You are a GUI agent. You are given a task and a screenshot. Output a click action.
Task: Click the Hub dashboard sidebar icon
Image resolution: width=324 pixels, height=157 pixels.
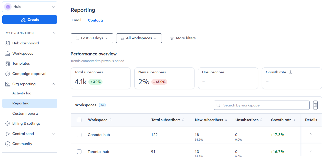coord(8,43)
